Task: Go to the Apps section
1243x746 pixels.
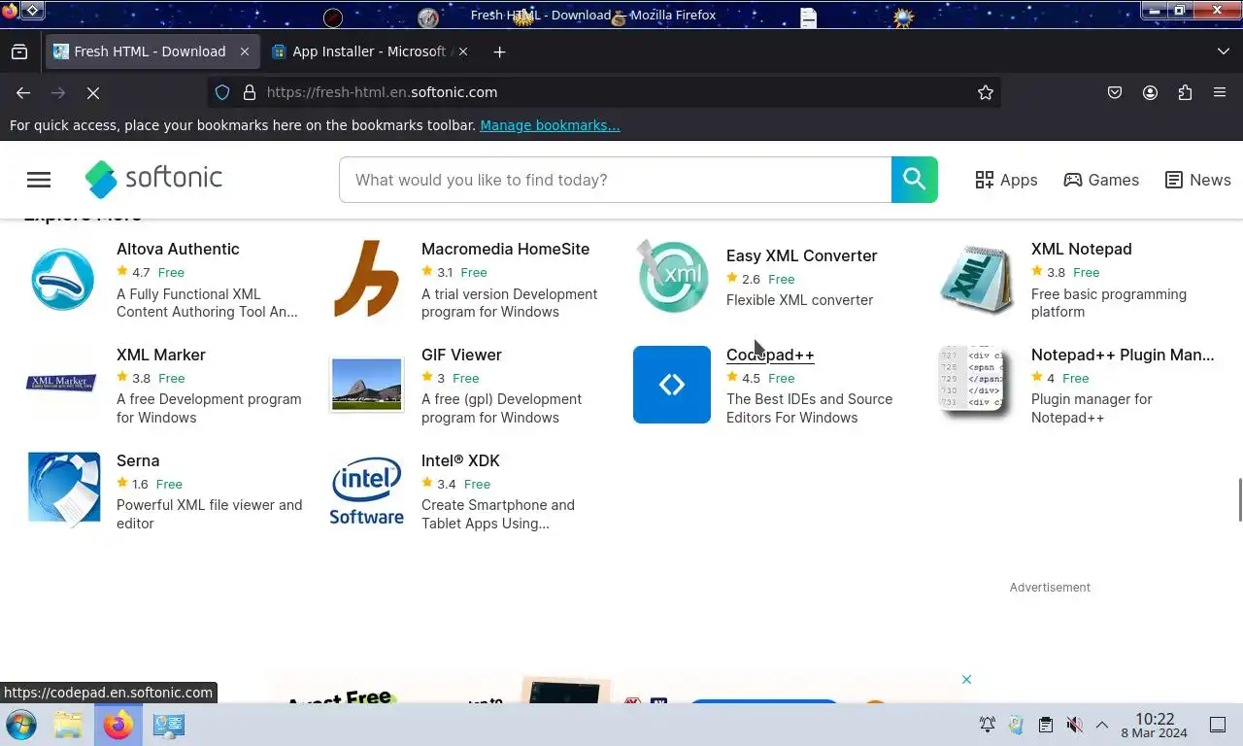Action: tap(1006, 180)
